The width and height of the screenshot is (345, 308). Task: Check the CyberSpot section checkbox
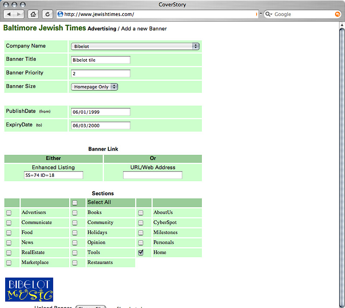pyautogui.click(x=141, y=223)
